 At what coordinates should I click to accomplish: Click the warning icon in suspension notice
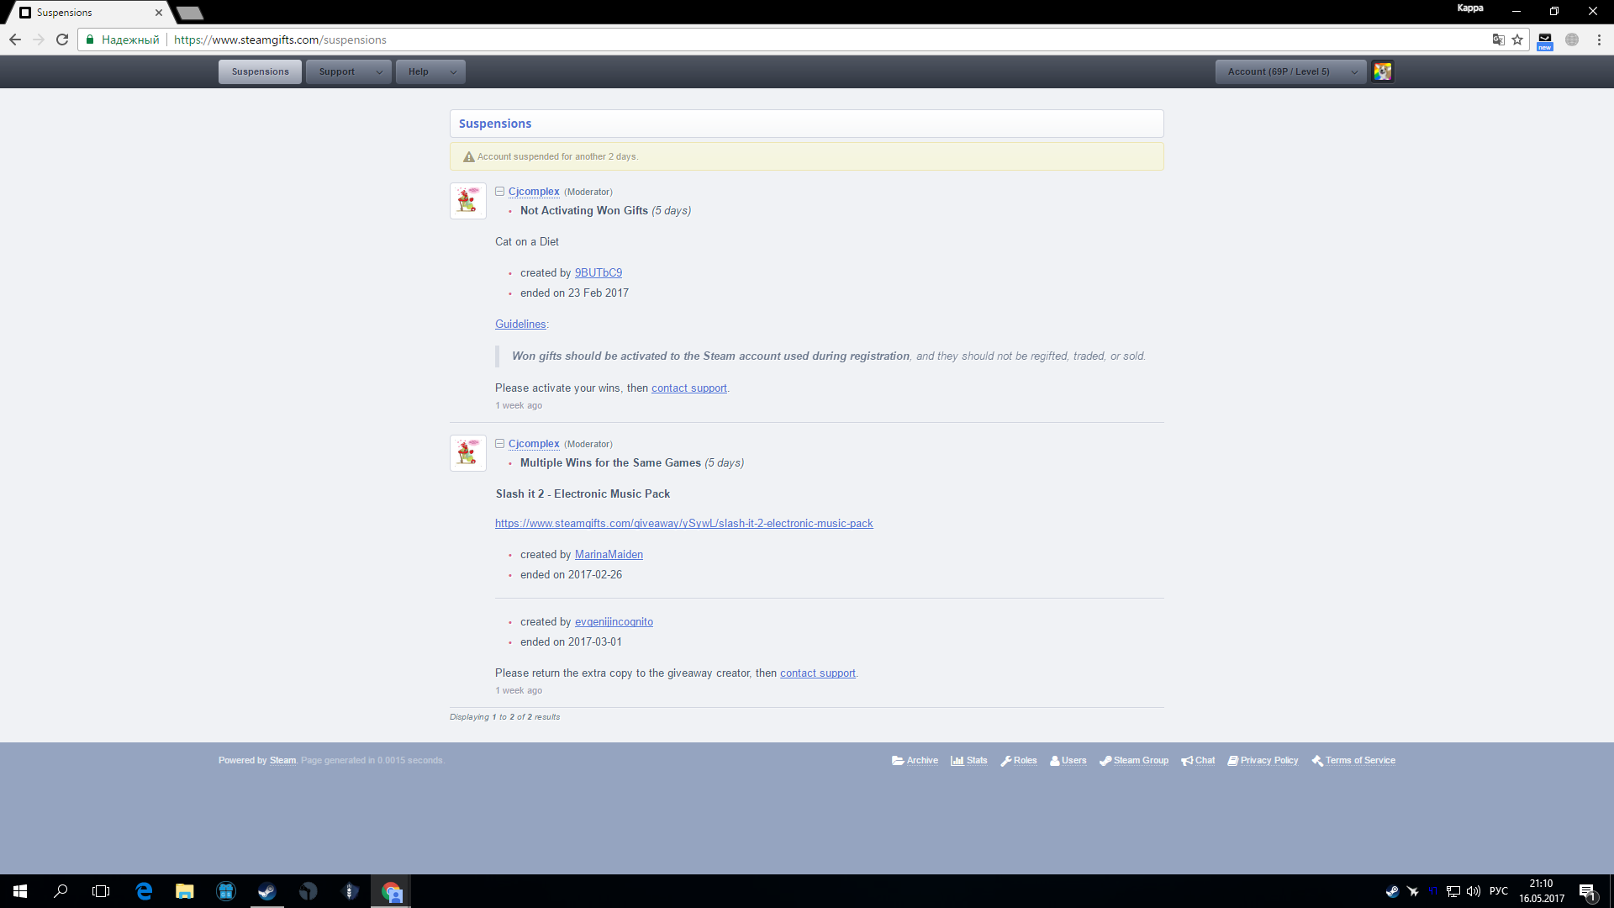[469, 157]
